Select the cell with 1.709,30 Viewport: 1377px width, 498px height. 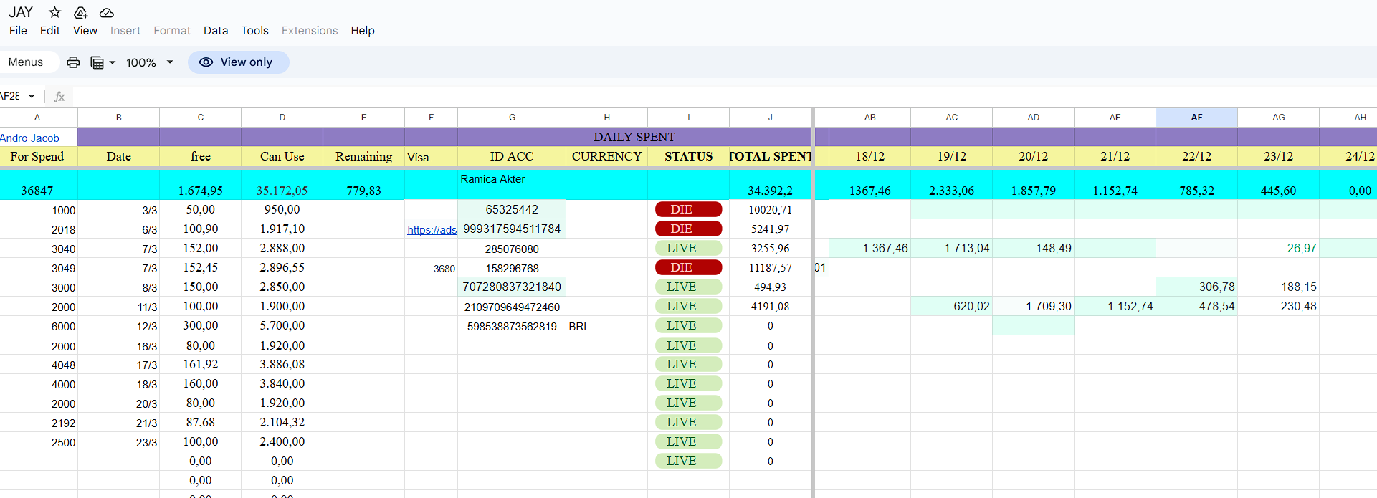pos(1033,306)
